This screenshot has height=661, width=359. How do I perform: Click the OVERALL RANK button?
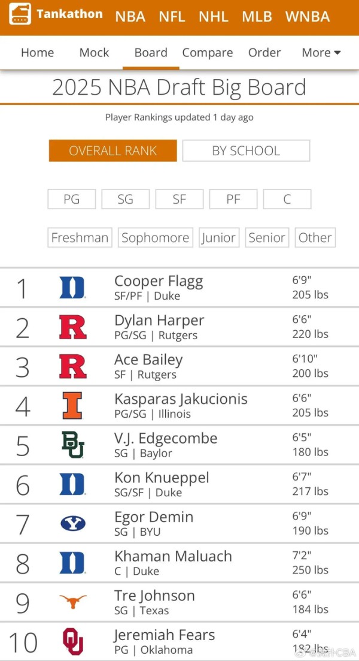[x=113, y=151]
